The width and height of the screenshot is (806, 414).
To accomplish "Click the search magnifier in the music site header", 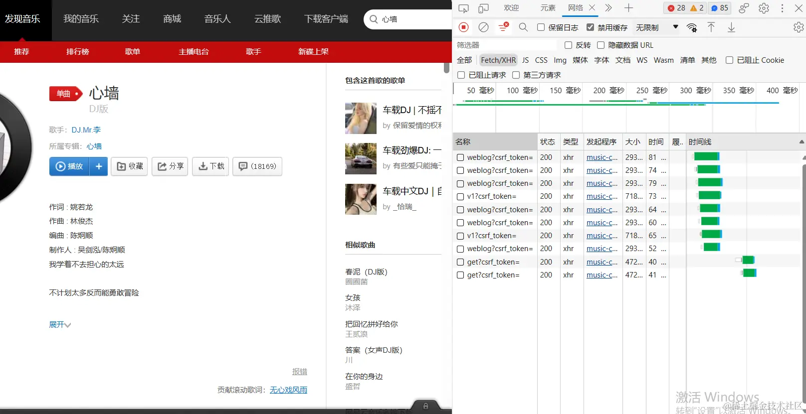I will click(x=374, y=19).
